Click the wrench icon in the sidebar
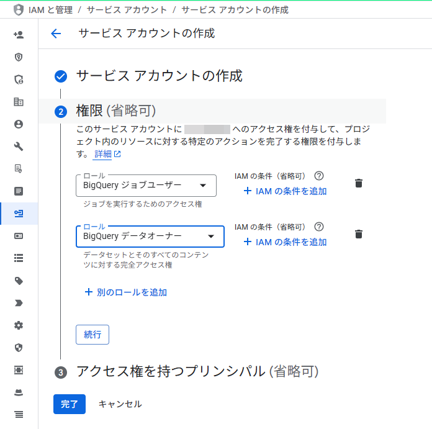The width and height of the screenshot is (432, 429). click(x=19, y=147)
